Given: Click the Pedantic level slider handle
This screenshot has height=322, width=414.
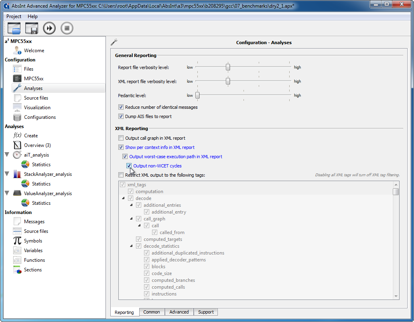Looking at the screenshot, I should pos(197,95).
